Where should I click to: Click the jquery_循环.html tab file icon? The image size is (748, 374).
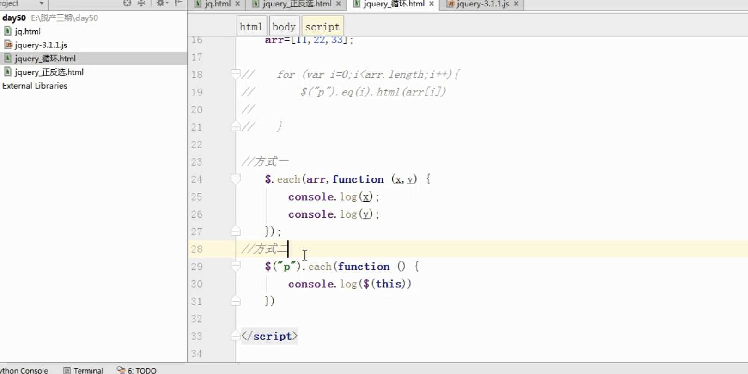click(357, 4)
